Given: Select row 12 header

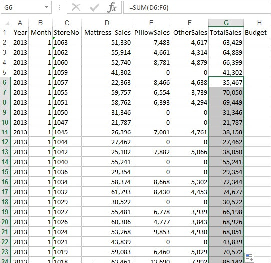Looking at the screenshot, I should (5, 142).
